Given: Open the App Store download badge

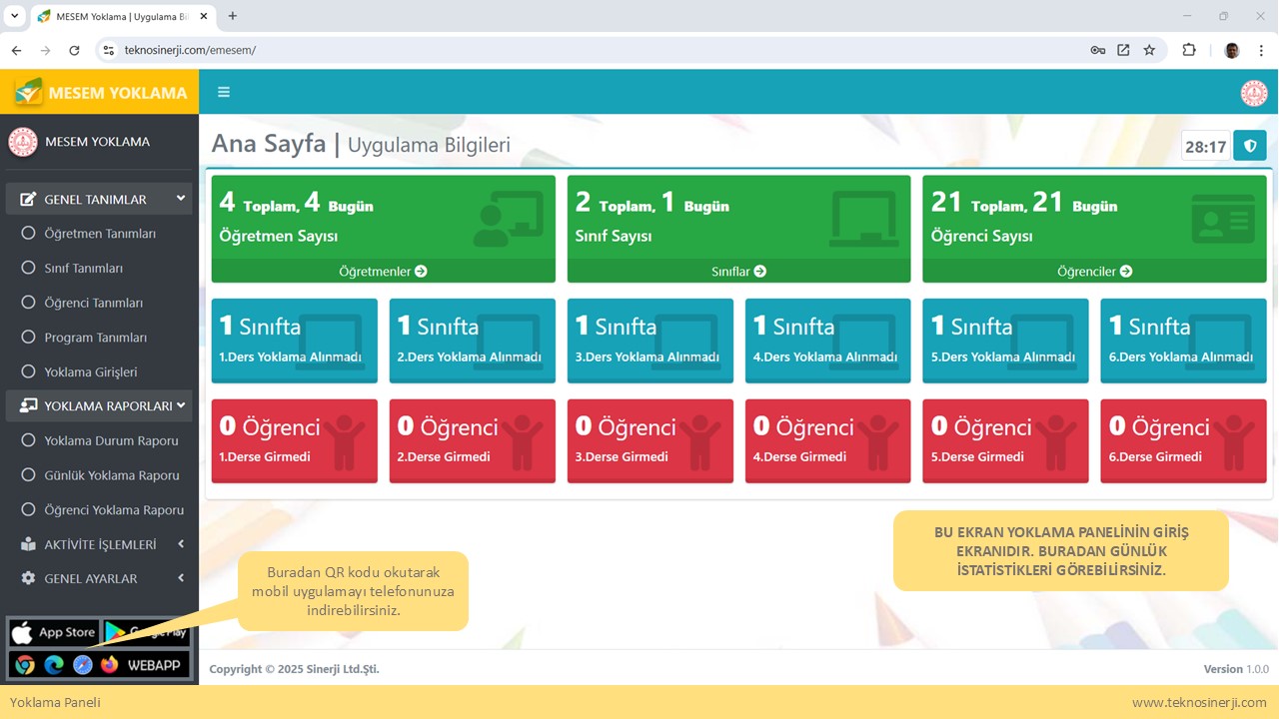Looking at the screenshot, I should coord(54,632).
